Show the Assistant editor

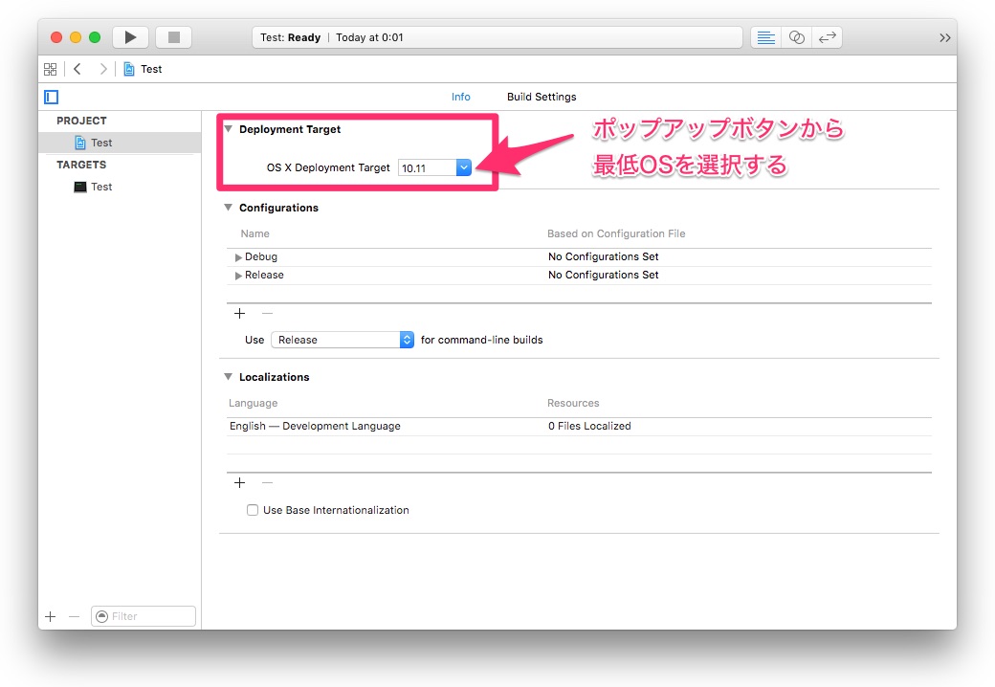tap(796, 37)
